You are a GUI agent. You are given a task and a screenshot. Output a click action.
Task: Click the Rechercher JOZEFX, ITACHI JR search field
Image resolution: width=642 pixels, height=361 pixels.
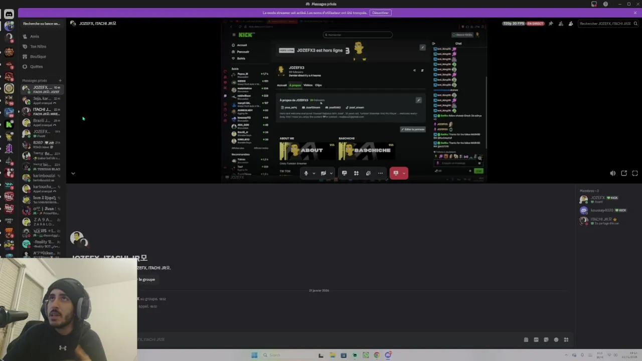(x=608, y=24)
